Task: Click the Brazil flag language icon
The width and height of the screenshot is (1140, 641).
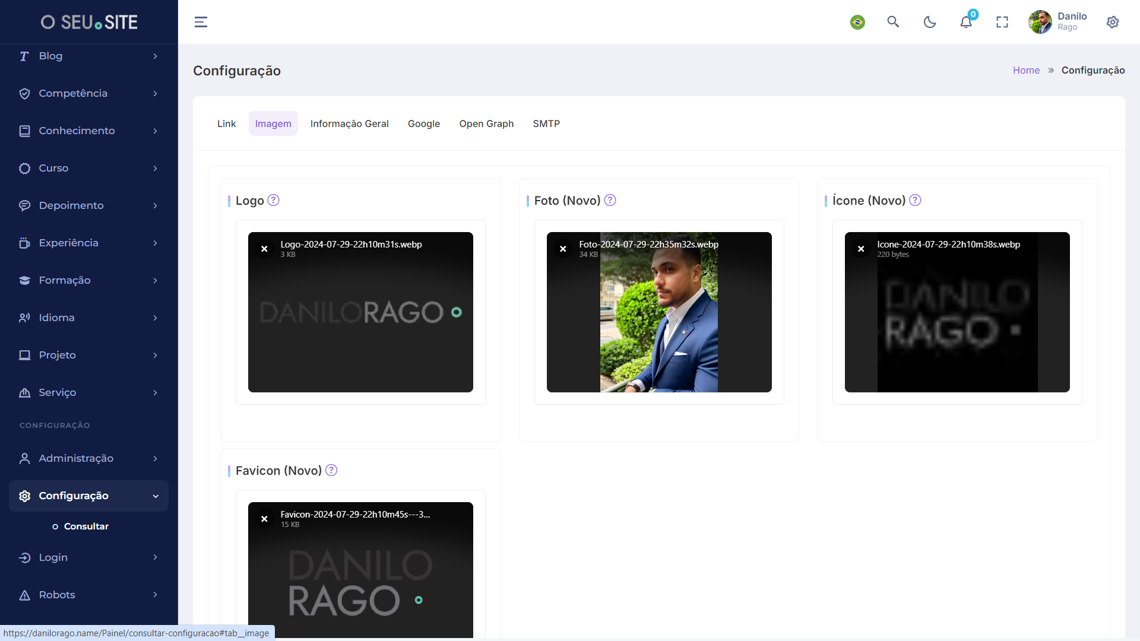Action: click(857, 22)
